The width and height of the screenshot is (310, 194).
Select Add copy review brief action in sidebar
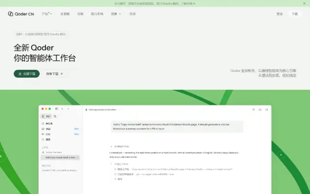[60, 158]
